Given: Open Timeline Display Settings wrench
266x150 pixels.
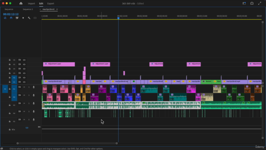Looking at the screenshot, I should (x=29, y=18).
